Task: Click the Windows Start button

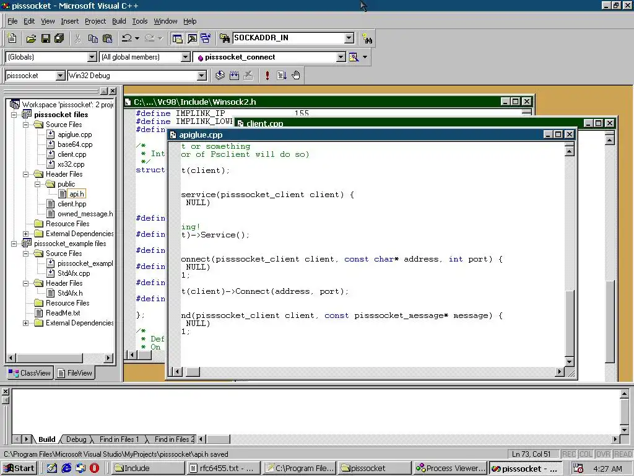Action: [19, 469]
